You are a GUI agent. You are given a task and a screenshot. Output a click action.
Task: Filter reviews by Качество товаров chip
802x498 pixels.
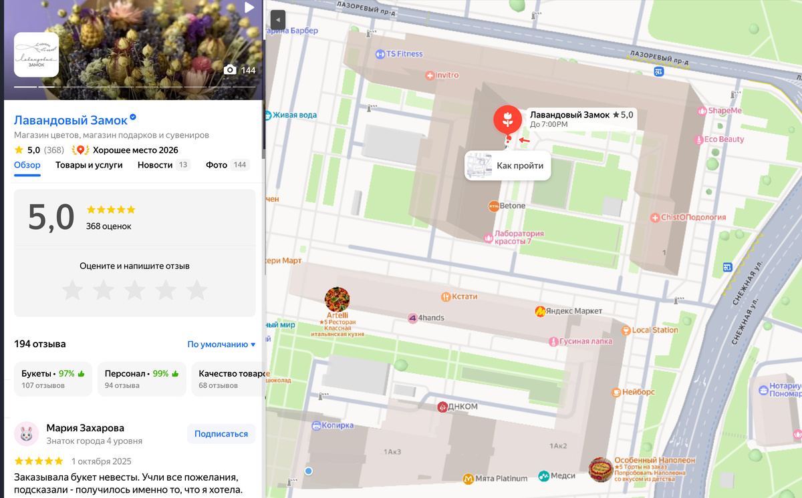(228, 379)
